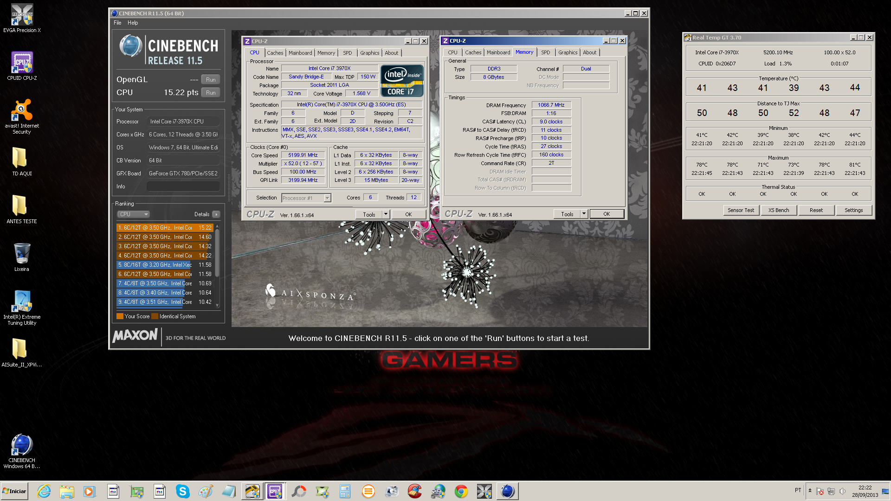Open SPD tab in left CPU-Z window

click(348, 53)
